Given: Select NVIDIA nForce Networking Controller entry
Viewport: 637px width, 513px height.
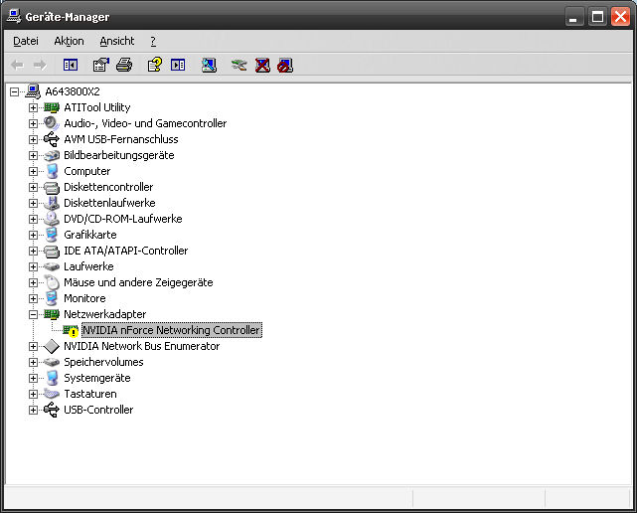Looking at the screenshot, I should (172, 330).
